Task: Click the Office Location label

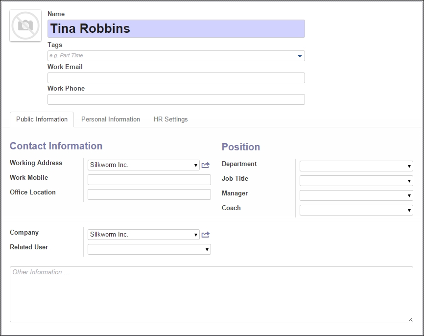Action: [33, 192]
